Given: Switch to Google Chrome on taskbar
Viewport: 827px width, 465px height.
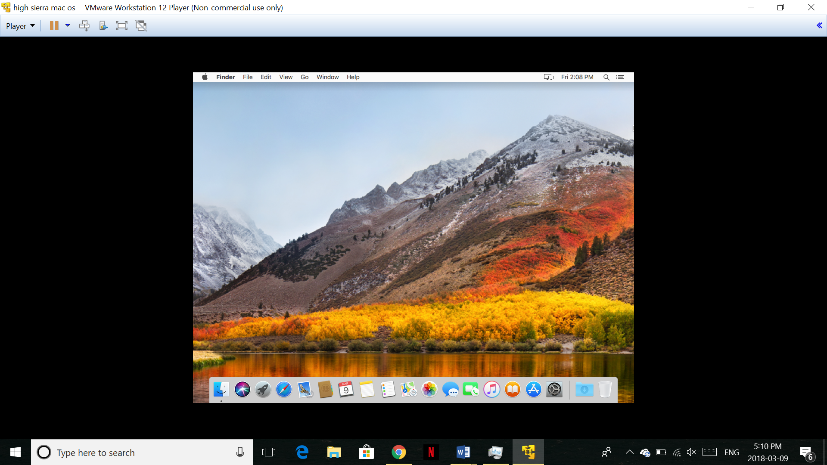Looking at the screenshot, I should coord(399,452).
